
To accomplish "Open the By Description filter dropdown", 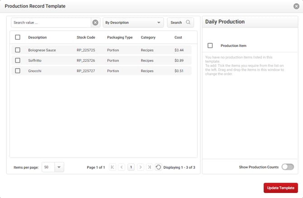I will [x=133, y=23].
